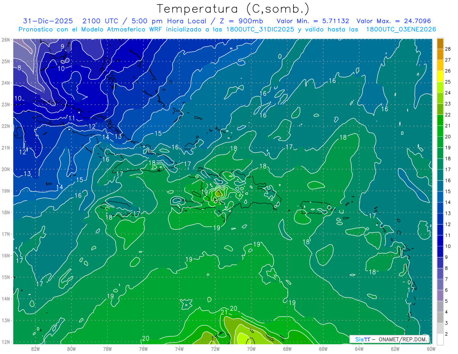Click colorbar scale label '11'

448,235
